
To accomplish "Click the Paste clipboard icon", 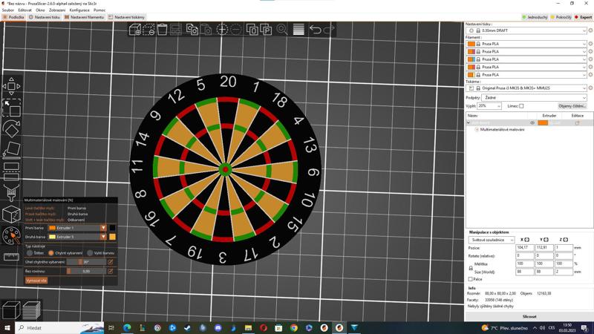I will pyautogui.click(x=206, y=30).
